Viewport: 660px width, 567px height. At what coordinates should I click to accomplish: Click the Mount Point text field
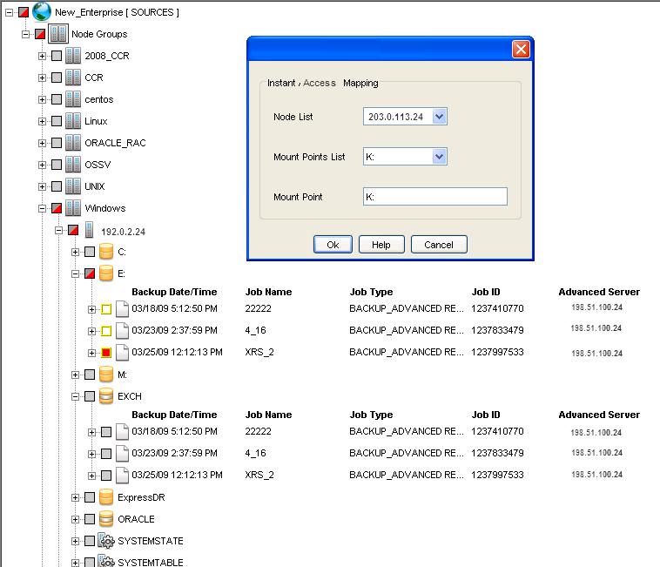(434, 197)
